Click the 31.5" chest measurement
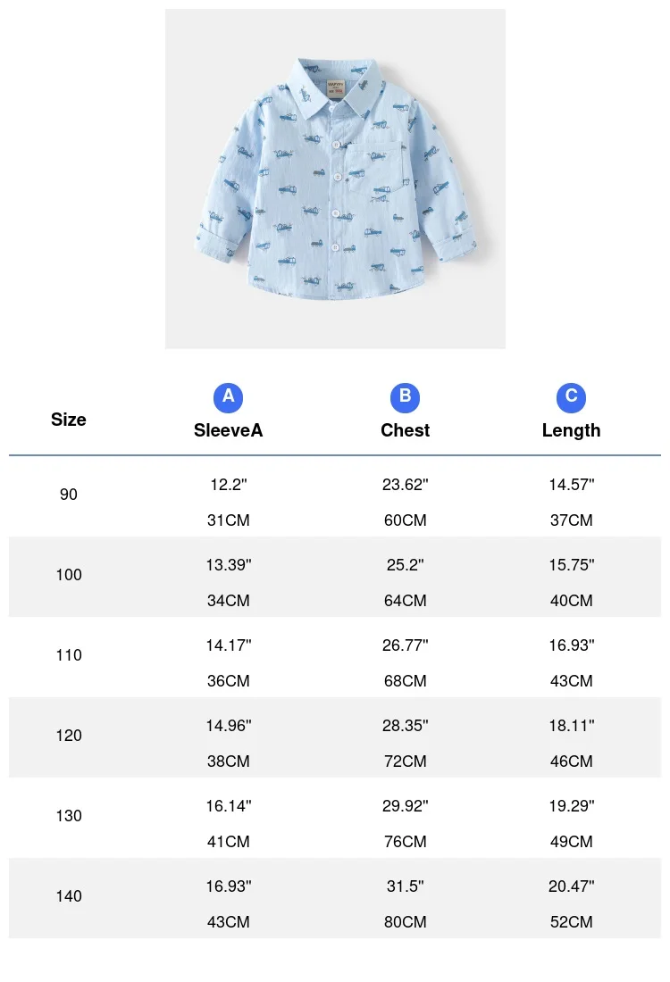The image size is (670, 982). coord(405,886)
